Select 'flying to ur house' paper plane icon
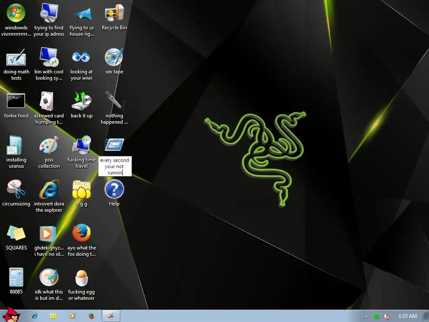 (82, 13)
